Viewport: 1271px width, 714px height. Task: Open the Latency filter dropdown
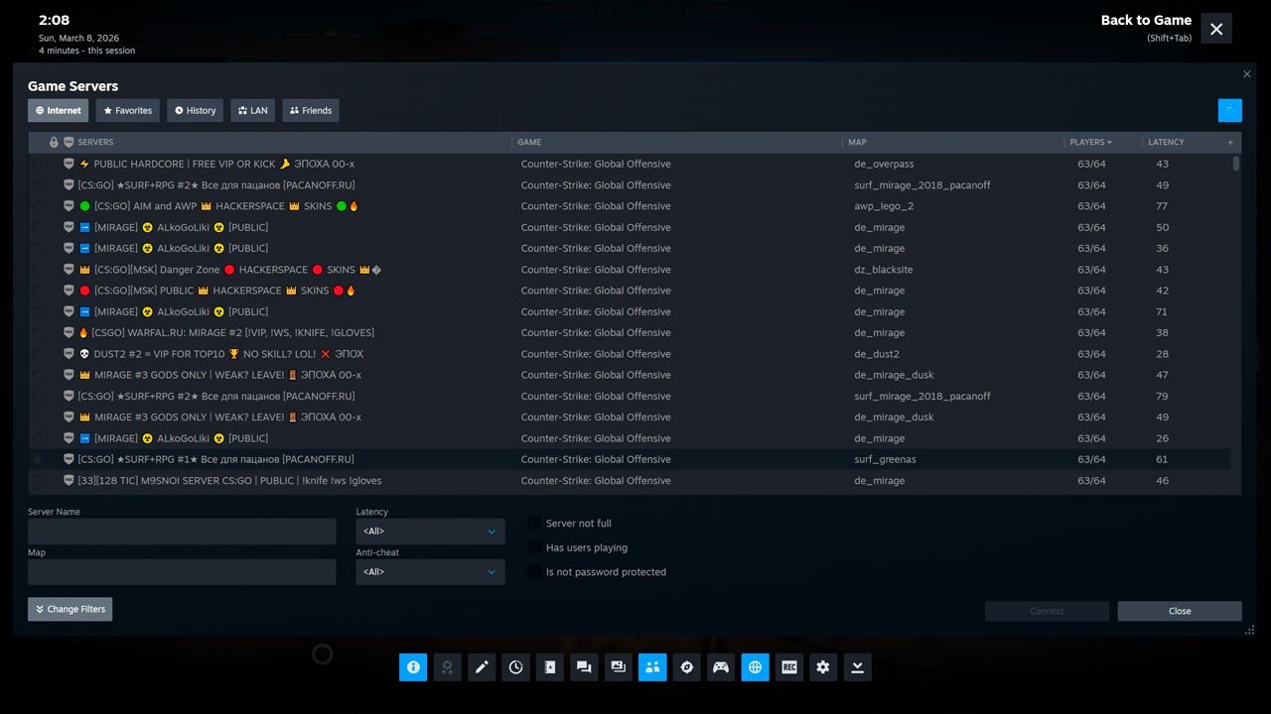(430, 532)
